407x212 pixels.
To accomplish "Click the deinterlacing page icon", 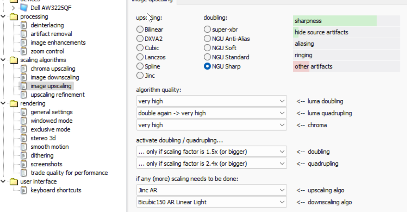I will (x=24, y=25).
